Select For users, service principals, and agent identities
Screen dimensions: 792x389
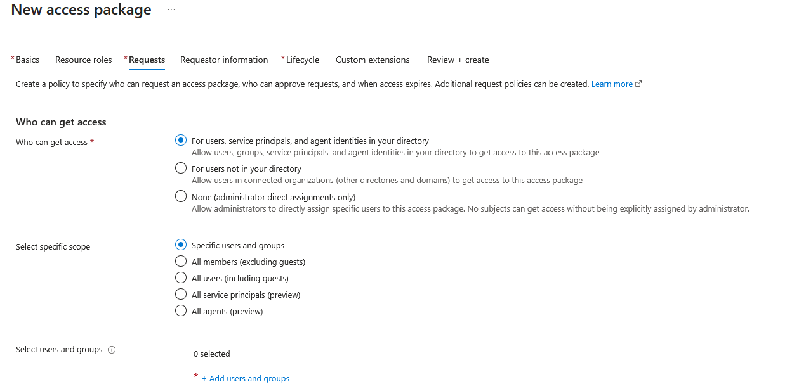[x=181, y=140]
